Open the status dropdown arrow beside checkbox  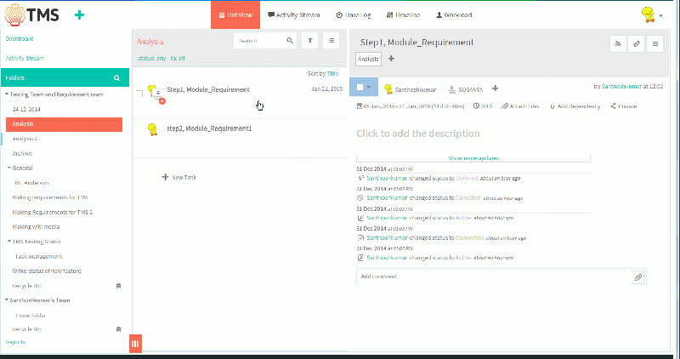pos(369,88)
